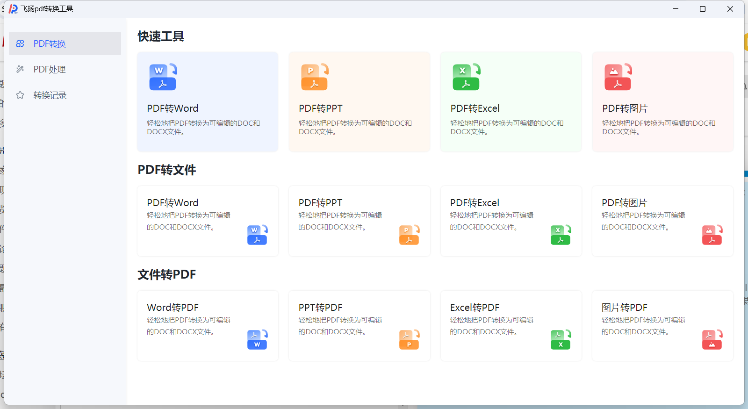Viewport: 748px width, 409px height.
Task: Open the PDF处理 sidebar section
Action: coord(50,69)
